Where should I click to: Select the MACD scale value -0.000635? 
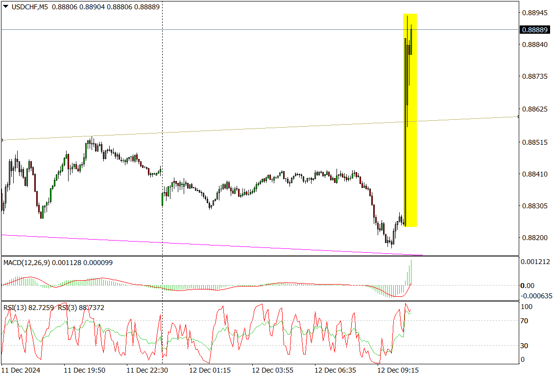click(x=536, y=295)
